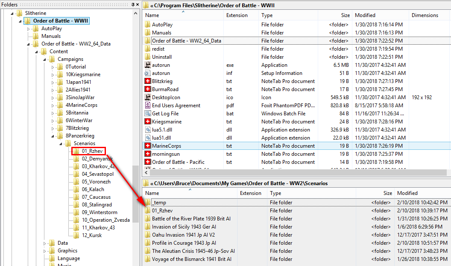Select Profile in Courage 1943 Jp AI folder
451x266 pixels.
[184, 243]
